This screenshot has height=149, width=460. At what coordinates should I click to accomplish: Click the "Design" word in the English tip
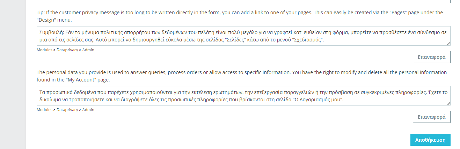[46, 20]
